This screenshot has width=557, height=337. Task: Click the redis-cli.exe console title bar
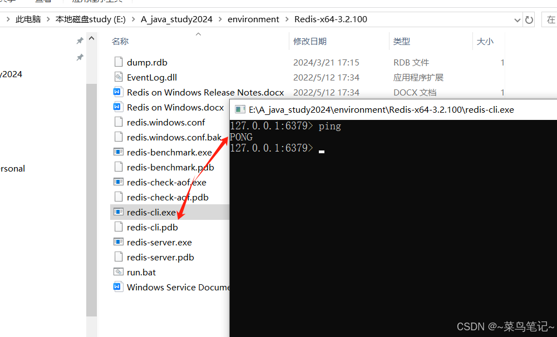coord(393,109)
